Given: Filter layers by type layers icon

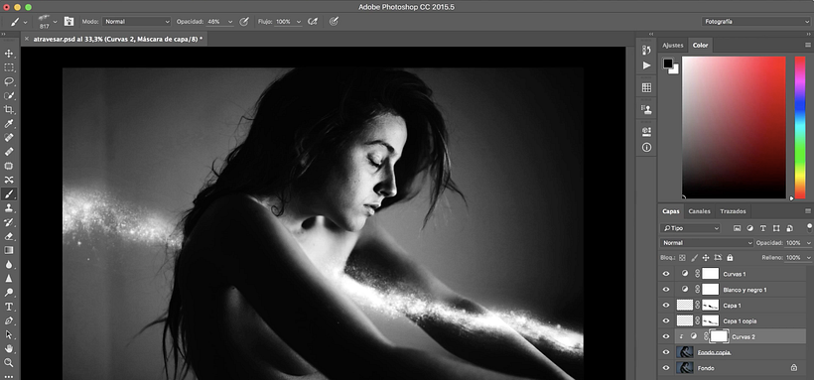Looking at the screenshot, I should [x=763, y=228].
